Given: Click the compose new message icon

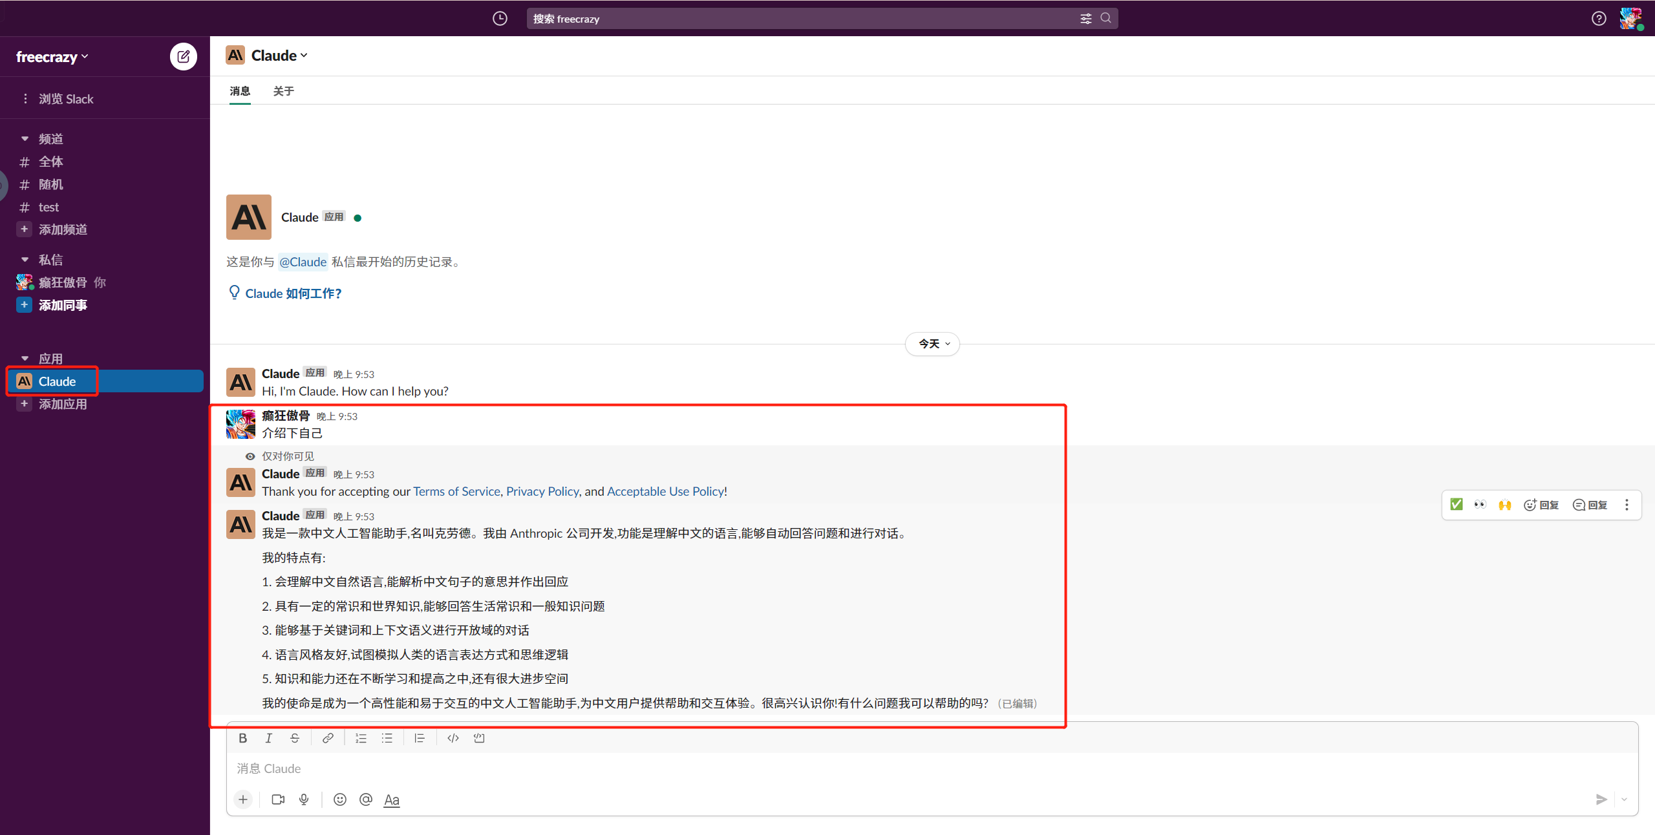Looking at the screenshot, I should pyautogui.click(x=184, y=57).
